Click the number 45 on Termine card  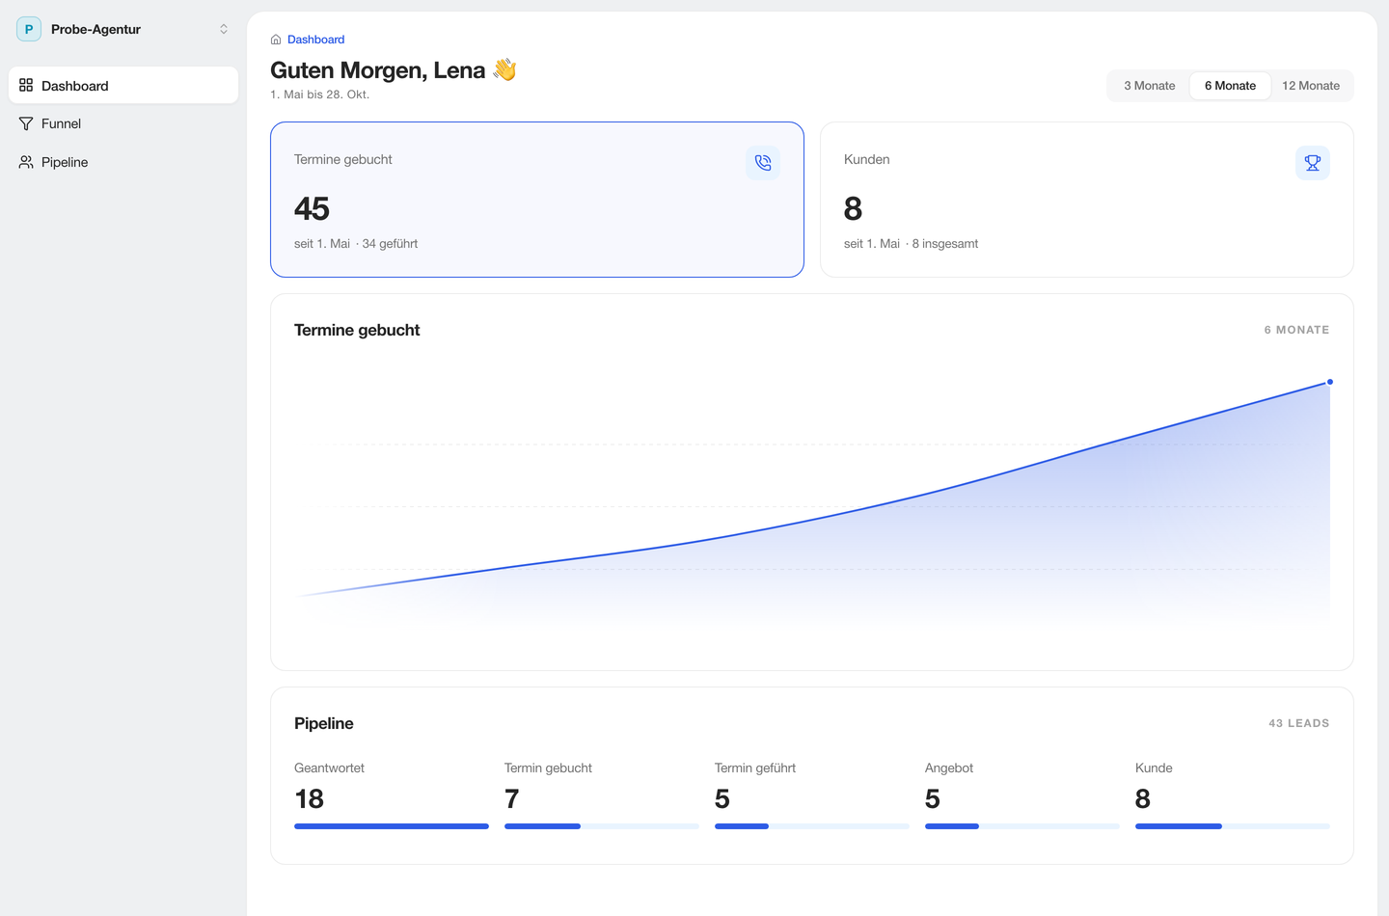(312, 208)
